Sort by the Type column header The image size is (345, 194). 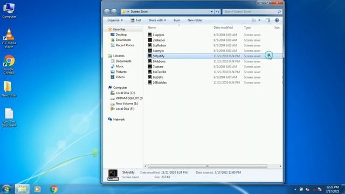(x=247, y=27)
